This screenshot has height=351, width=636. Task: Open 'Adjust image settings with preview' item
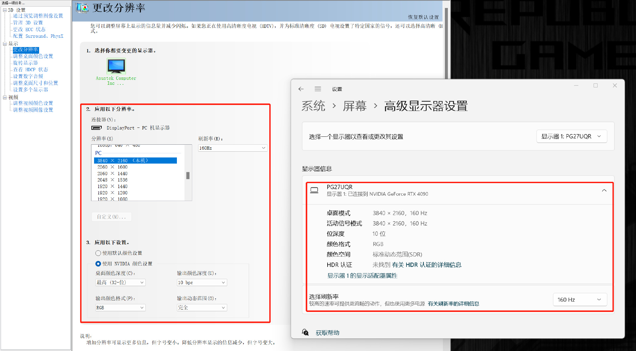coord(38,16)
